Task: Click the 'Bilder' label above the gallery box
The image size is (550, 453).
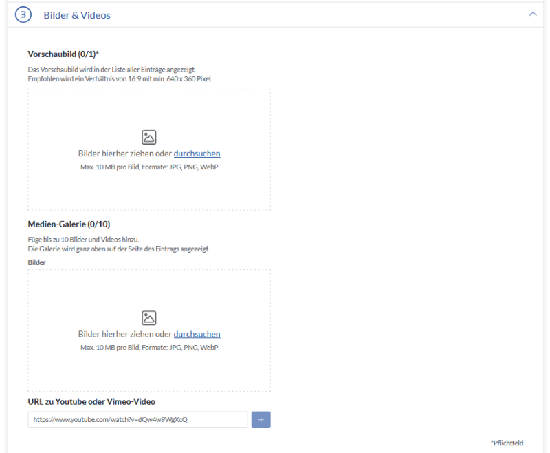Action: click(x=36, y=262)
